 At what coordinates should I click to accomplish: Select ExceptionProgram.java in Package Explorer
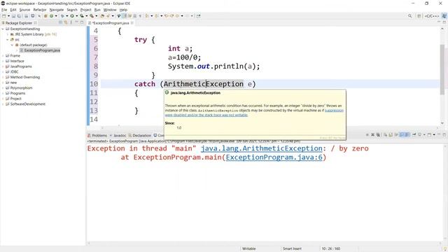point(40,50)
